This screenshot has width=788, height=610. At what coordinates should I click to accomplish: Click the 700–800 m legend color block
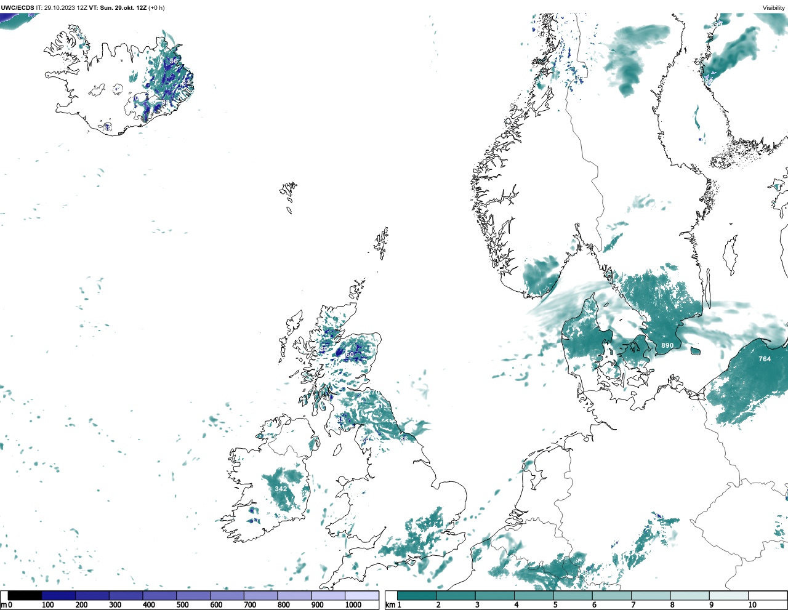(261, 595)
